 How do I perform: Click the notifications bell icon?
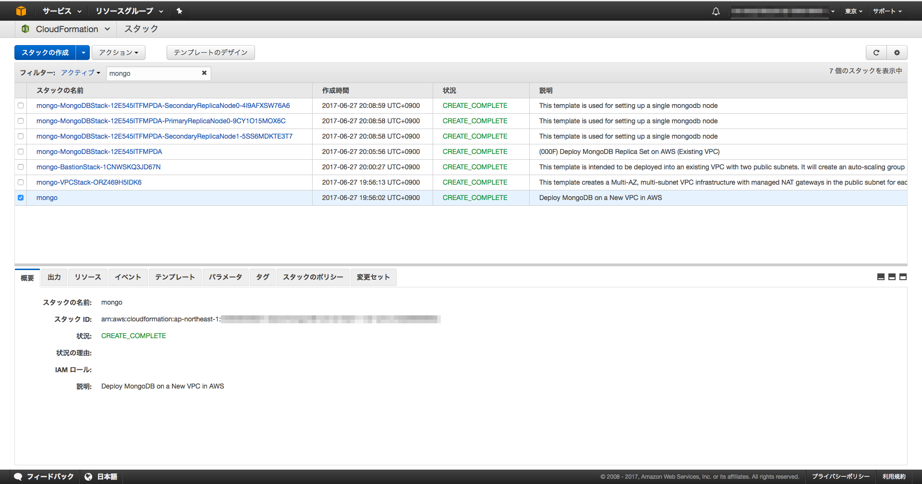point(715,11)
